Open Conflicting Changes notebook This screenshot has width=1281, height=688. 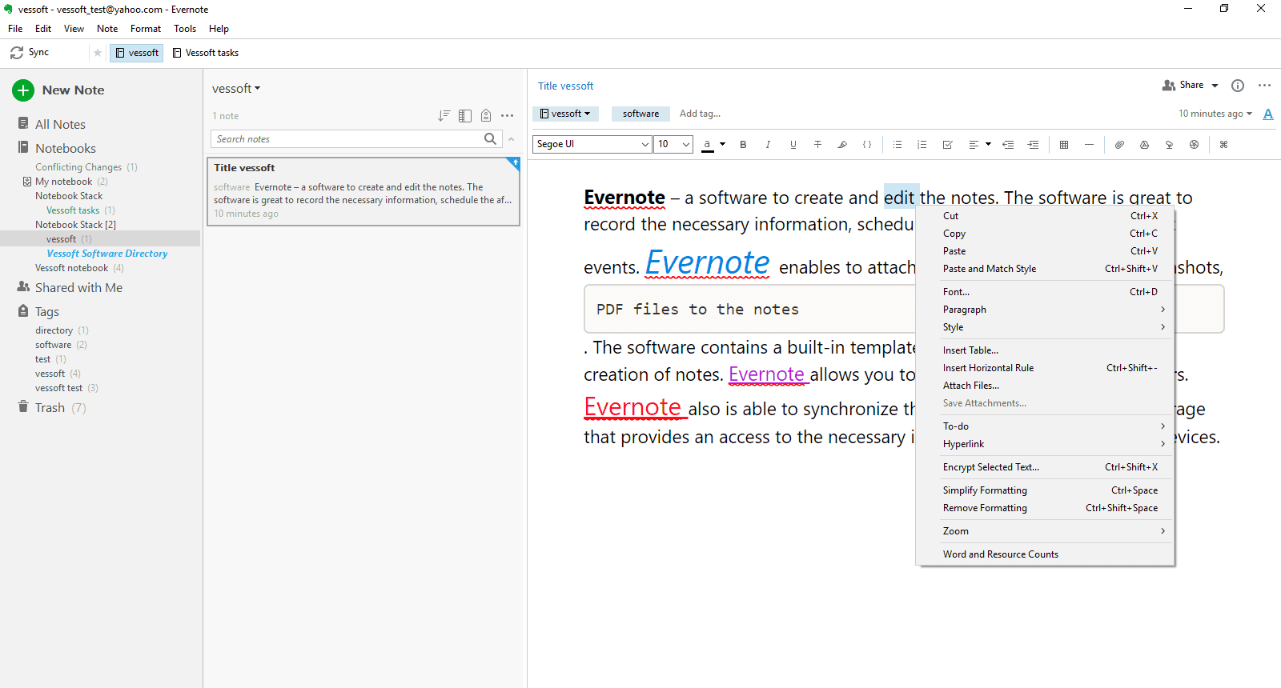(78, 167)
